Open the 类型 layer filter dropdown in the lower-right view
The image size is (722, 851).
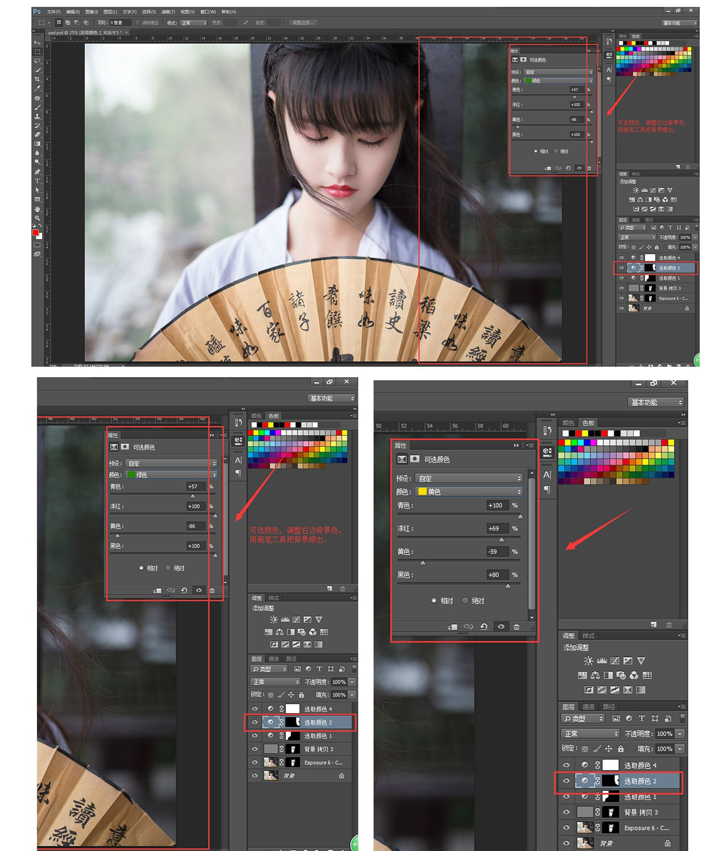pyautogui.click(x=583, y=718)
